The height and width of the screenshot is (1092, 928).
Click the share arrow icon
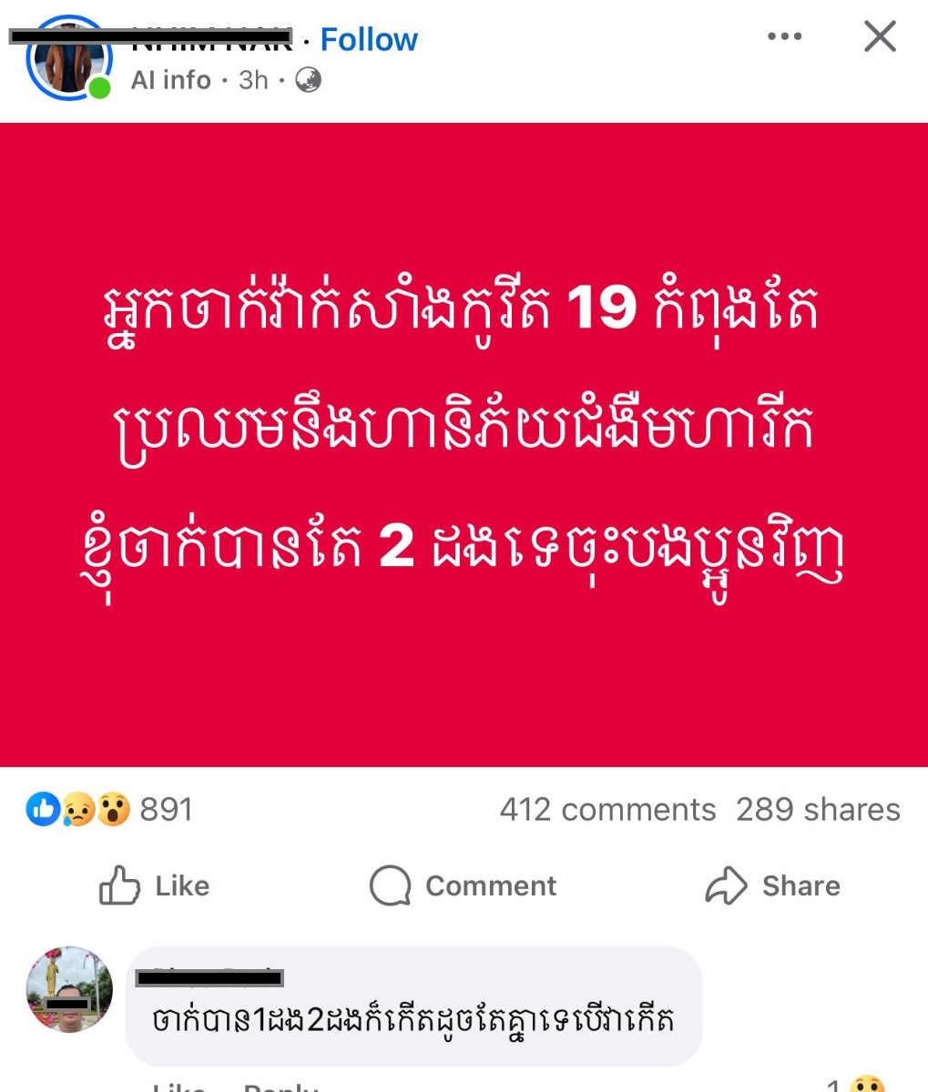pos(726,885)
